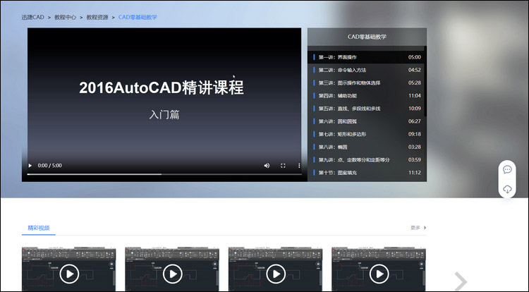Go to 迅捷CAD in the breadcrumb
529x292 pixels.
coord(32,17)
